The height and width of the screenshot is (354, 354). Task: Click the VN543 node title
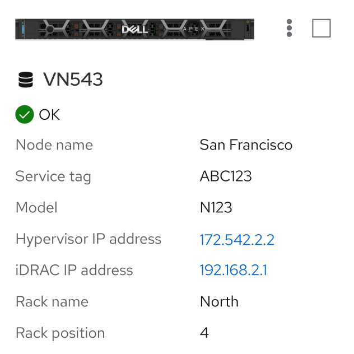point(73,80)
